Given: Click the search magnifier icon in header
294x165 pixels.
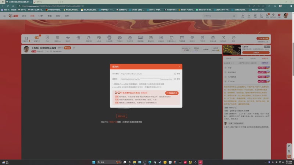Looking at the screenshot, I should point(234,16).
